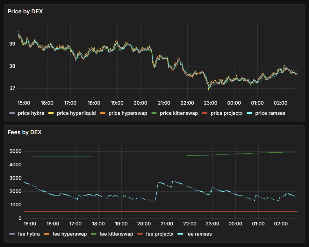Click the yellow marker next to price hyperliquid
Image resolution: width=309 pixels, height=247 pixels.
[x=51, y=113]
